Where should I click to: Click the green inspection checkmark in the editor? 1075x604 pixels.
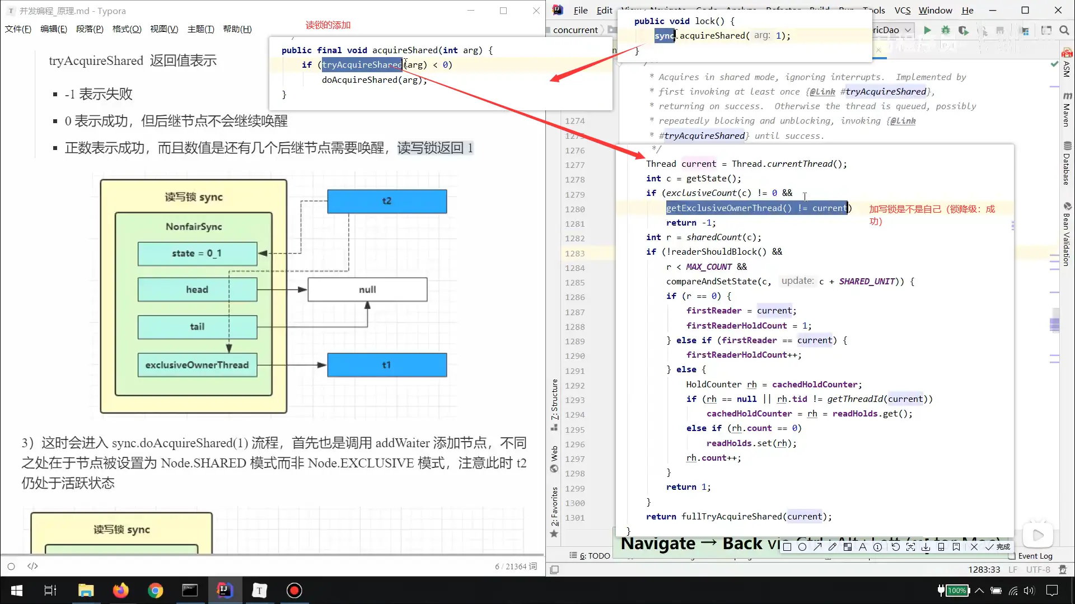point(1055,65)
